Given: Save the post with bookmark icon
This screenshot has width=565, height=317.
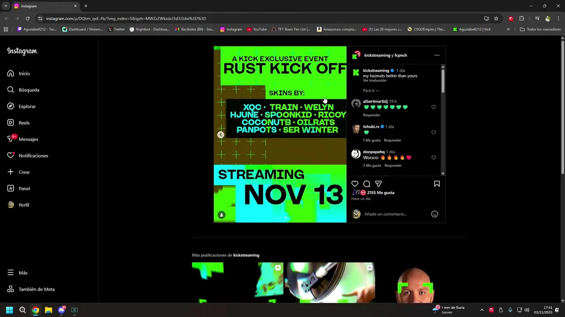Looking at the screenshot, I should [x=437, y=184].
